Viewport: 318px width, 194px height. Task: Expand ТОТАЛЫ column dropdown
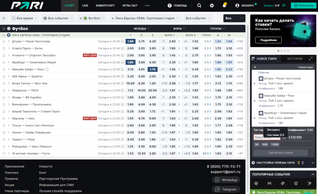(x=217, y=29)
